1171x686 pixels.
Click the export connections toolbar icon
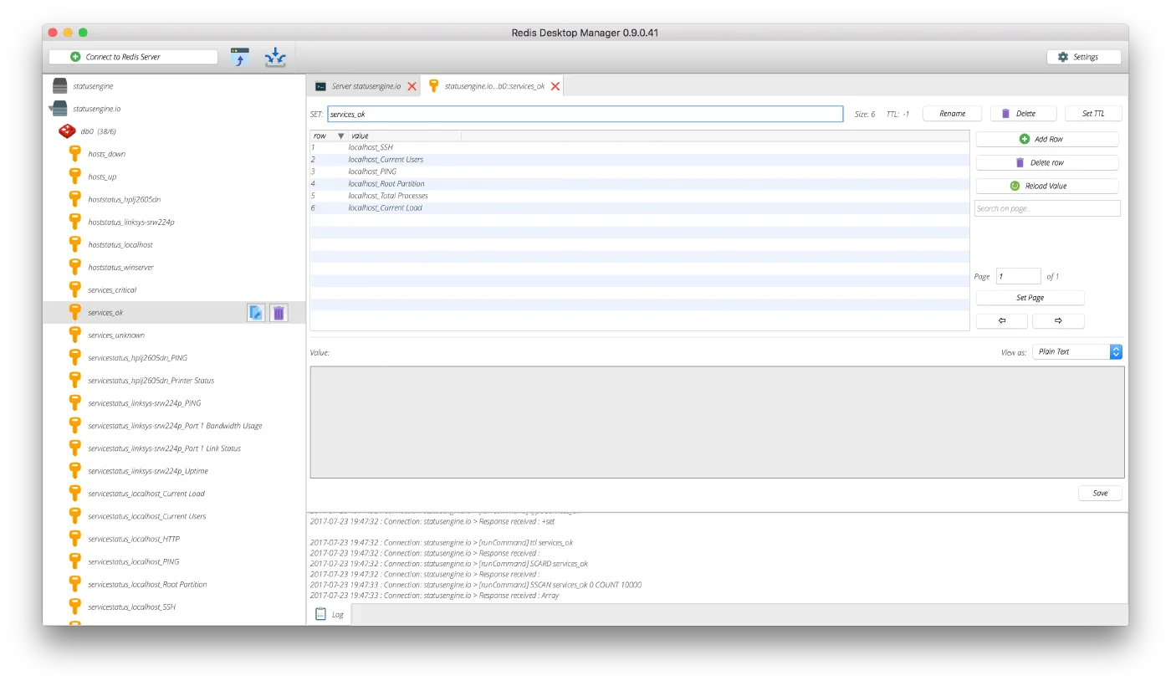[275, 57]
